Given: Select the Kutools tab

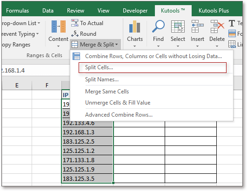Looking at the screenshot, I should [x=173, y=11].
